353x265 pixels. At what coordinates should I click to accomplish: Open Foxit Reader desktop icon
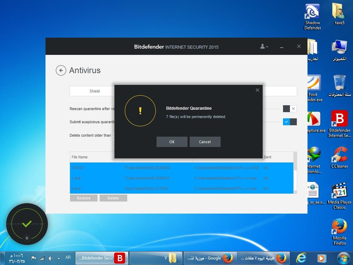pyautogui.click(x=314, y=89)
